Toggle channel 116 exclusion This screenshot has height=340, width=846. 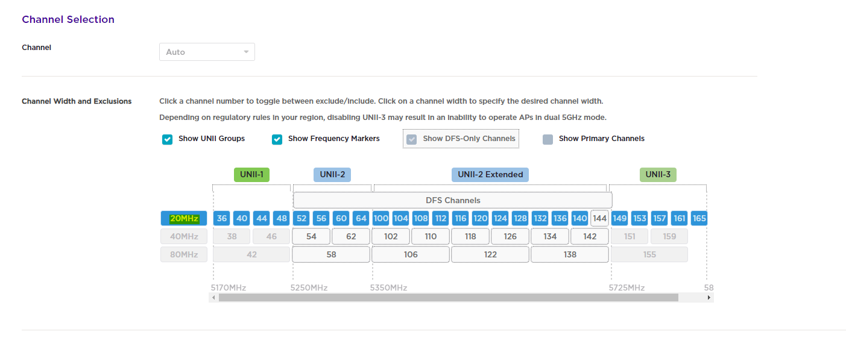coord(460,218)
